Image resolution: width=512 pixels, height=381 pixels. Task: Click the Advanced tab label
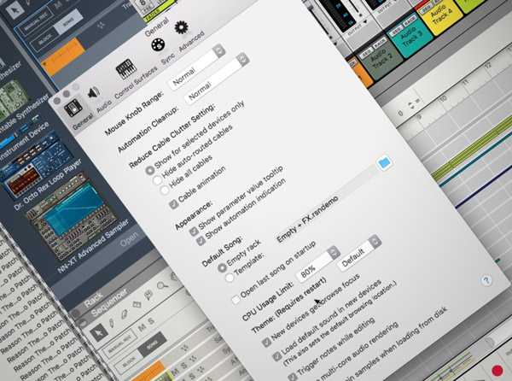point(191,41)
